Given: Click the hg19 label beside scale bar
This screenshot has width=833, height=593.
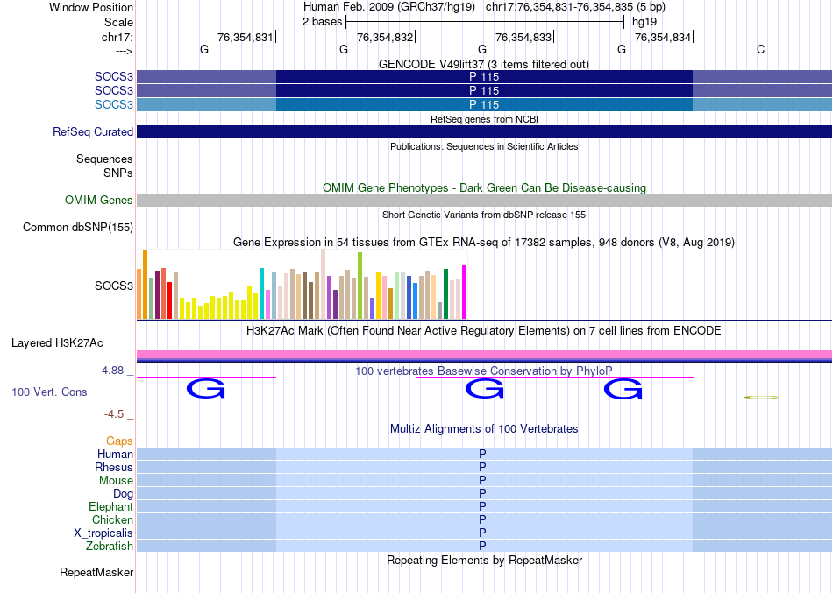Looking at the screenshot, I should point(644,22).
